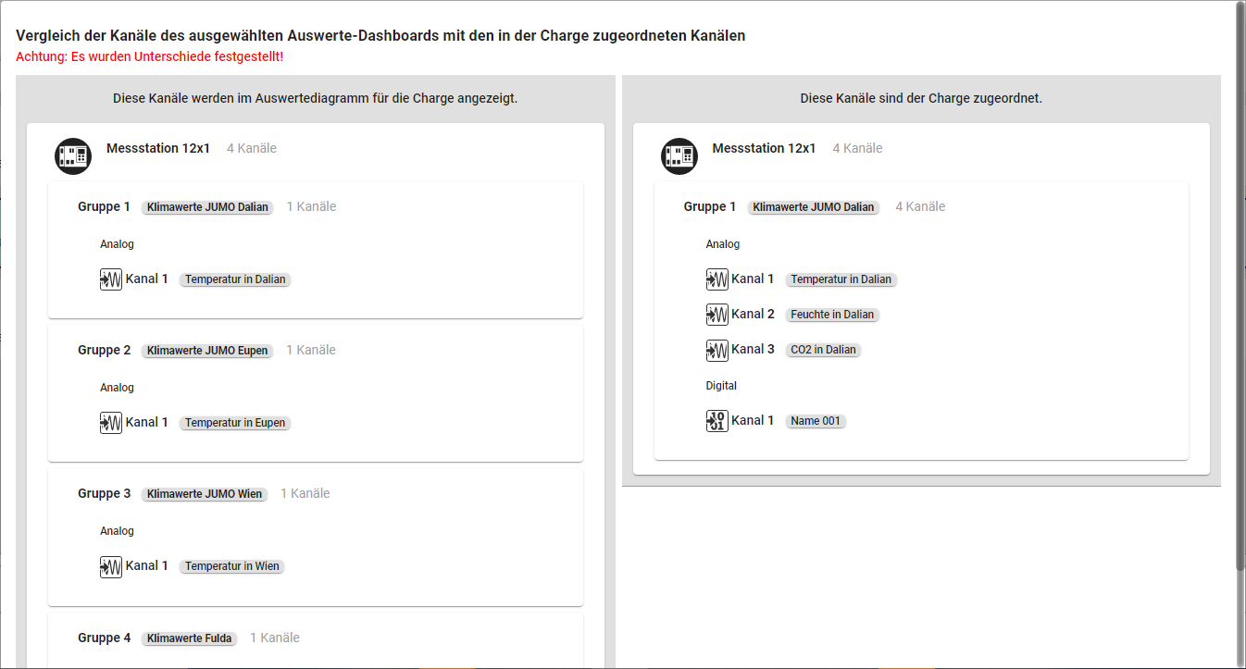The width and height of the screenshot is (1246, 669).
Task: Select the CO2 in Dalian tag
Action: pos(823,350)
